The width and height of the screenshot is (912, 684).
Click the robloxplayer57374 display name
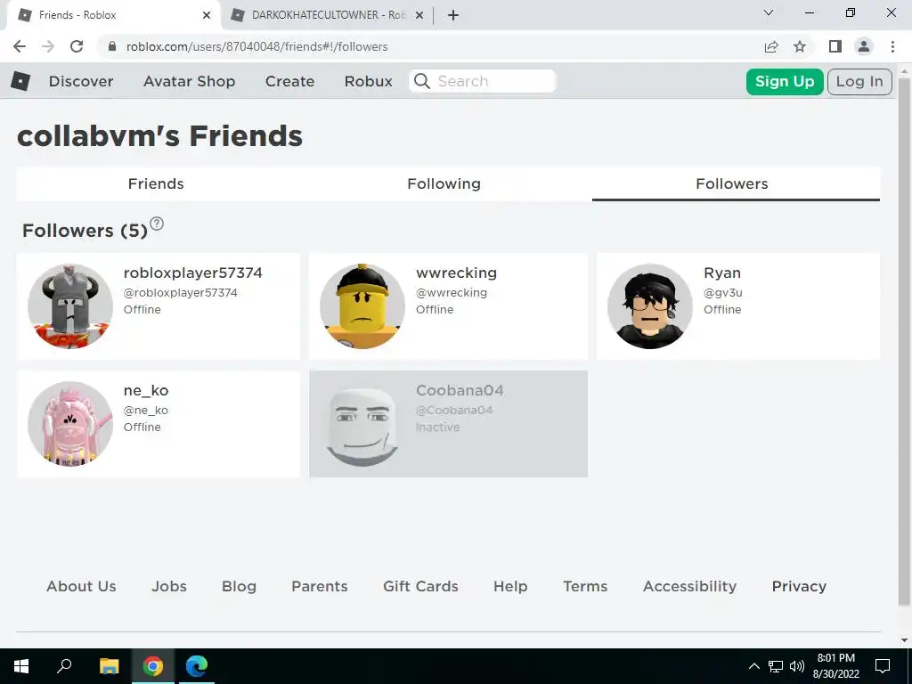192,273
